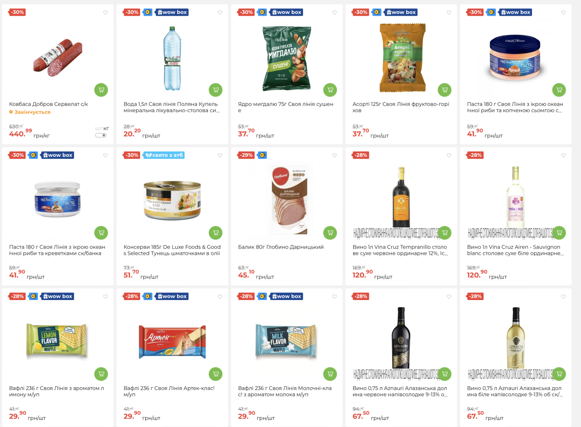
Task: Toggle шт/кг unit switch for Ковбаса
Action: (101, 135)
